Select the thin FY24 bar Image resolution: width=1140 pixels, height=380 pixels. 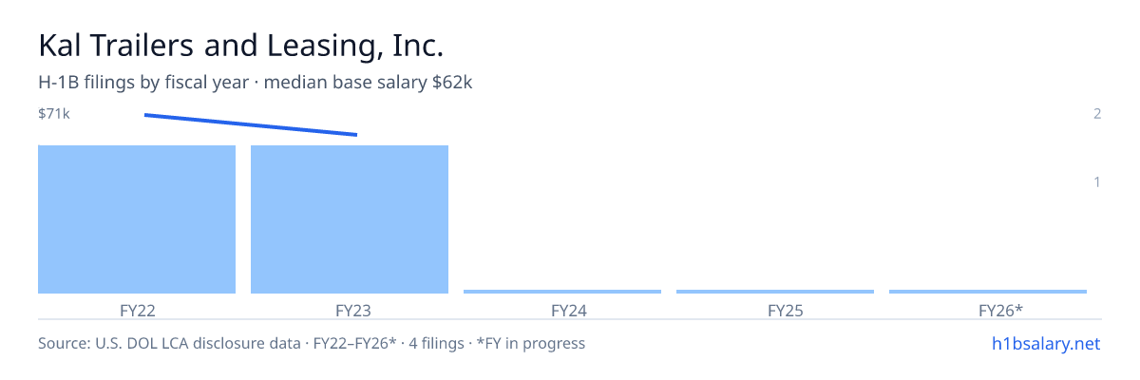click(562, 292)
